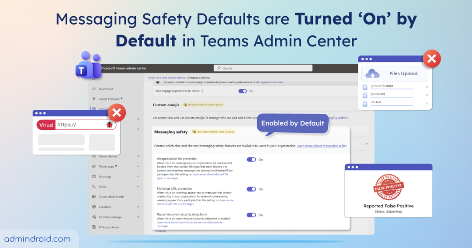Remove generalinfo.appx using its X icon
Screen dimensions: 472x248
pyautogui.click(x=427, y=87)
